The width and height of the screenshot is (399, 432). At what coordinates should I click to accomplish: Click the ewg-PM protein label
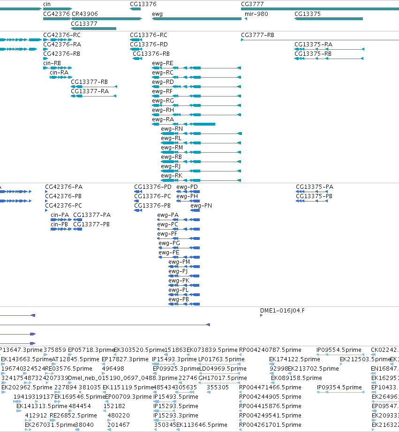pyautogui.click(x=179, y=262)
